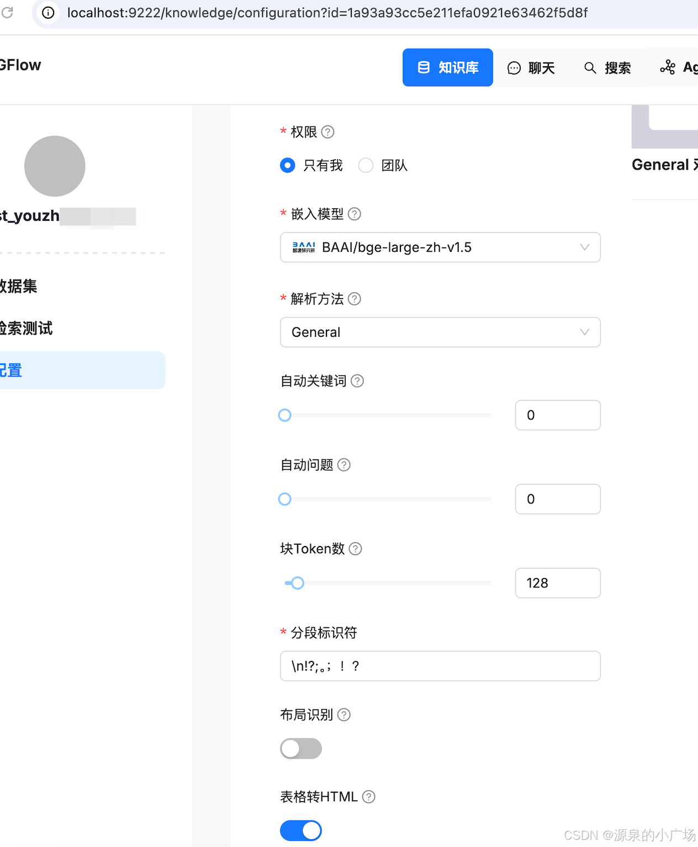
Task: Reload the page with browser refresh button
Action: point(7,12)
